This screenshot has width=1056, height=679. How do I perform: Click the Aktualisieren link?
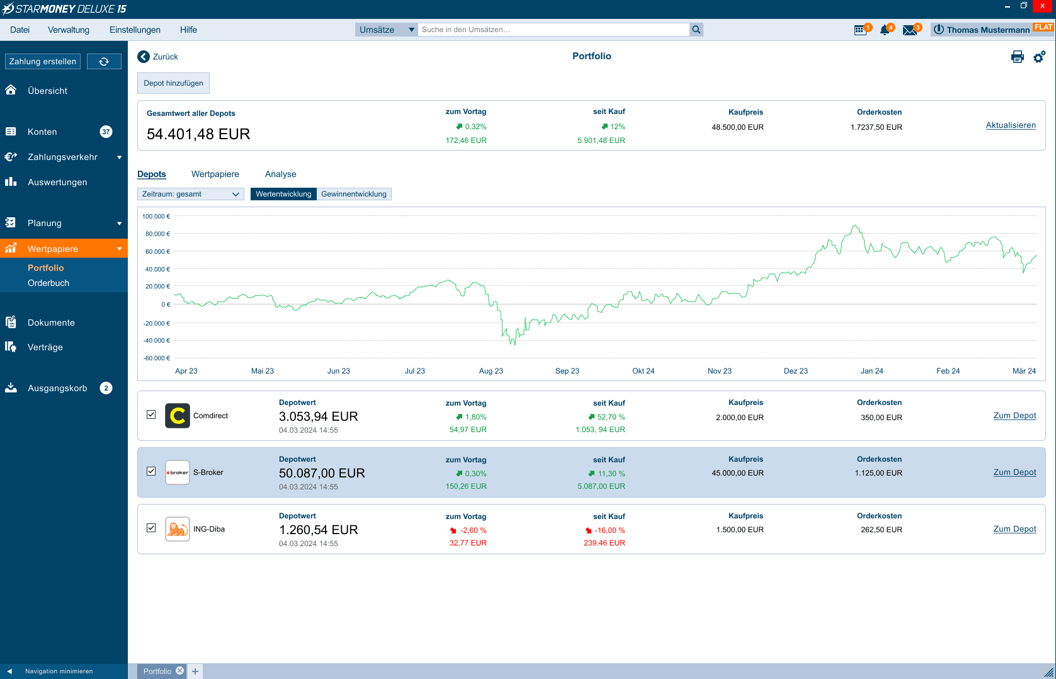pyautogui.click(x=1011, y=125)
